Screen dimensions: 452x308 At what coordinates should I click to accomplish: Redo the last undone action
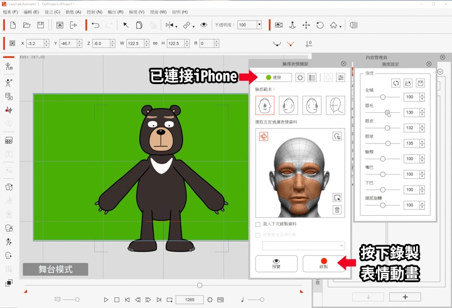point(109,25)
